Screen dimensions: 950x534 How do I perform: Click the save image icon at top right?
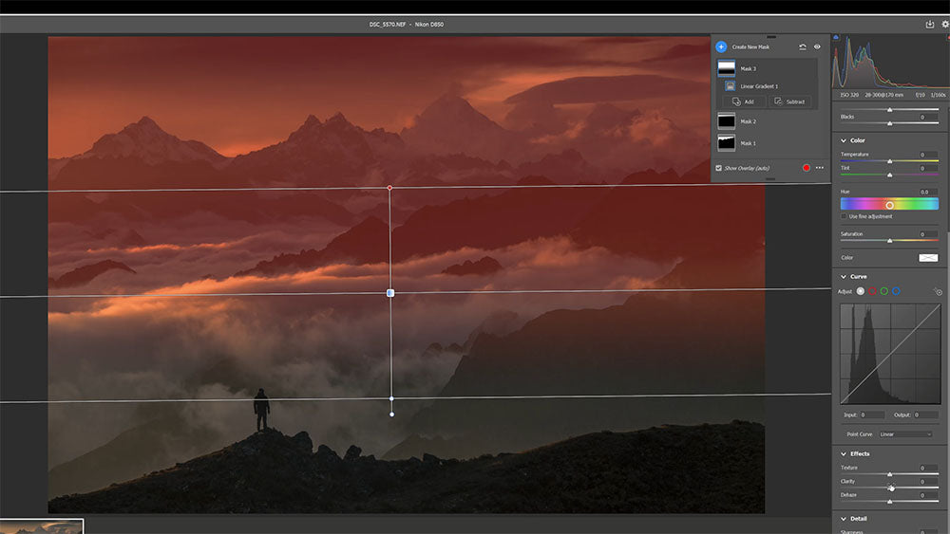click(x=929, y=25)
